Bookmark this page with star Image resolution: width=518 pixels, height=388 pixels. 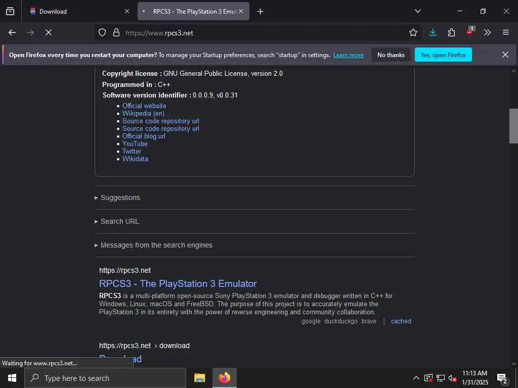pos(413,32)
